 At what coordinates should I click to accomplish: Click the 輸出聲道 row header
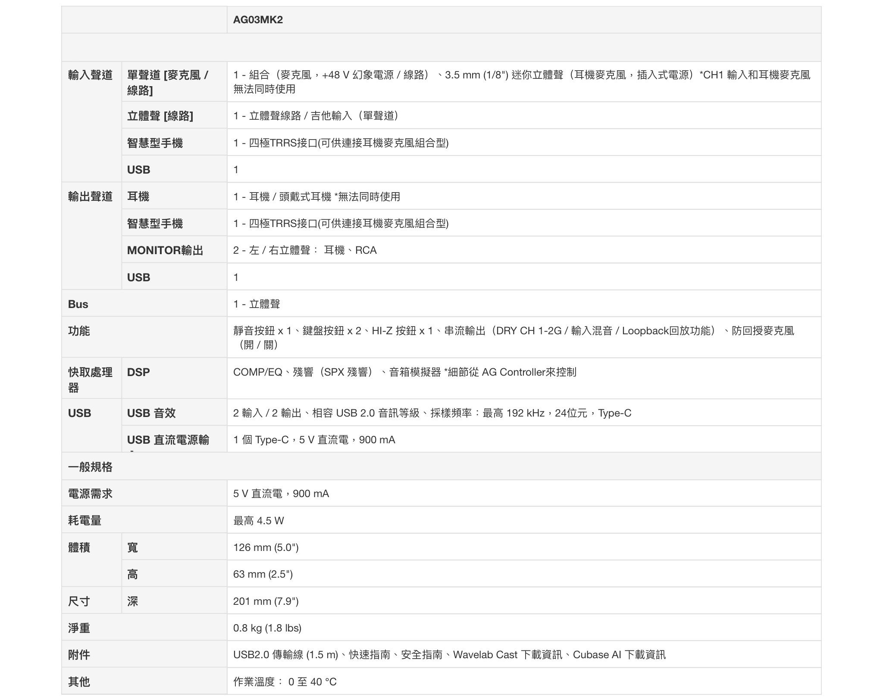(x=90, y=196)
